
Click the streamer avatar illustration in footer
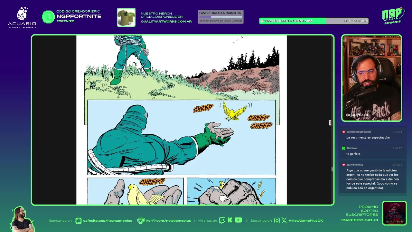tap(22, 219)
